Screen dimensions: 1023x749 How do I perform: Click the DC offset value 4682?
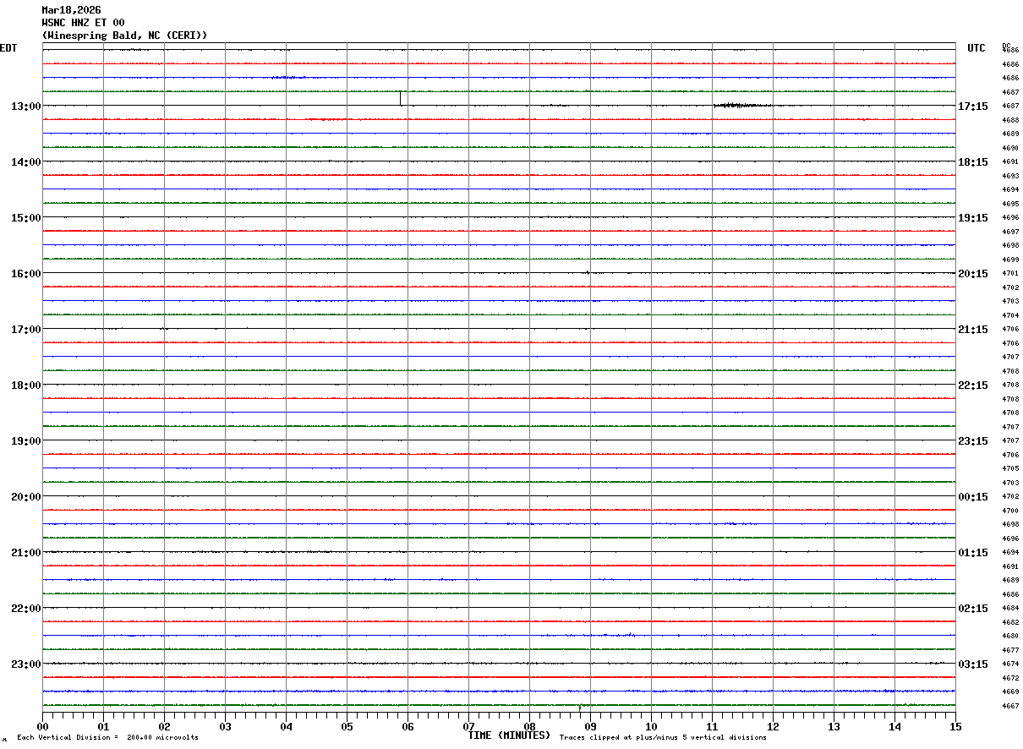pos(1009,622)
